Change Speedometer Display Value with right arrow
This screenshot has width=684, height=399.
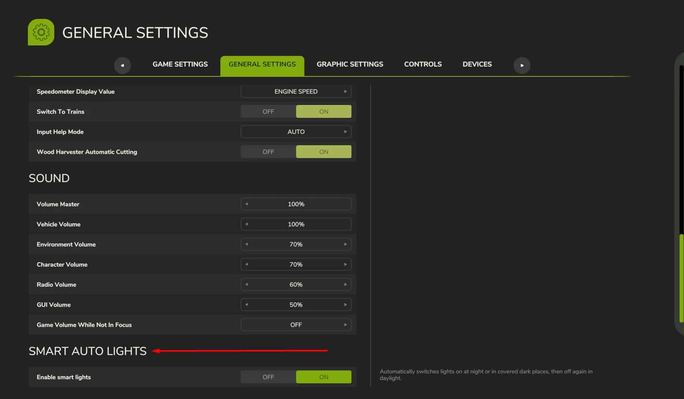[x=345, y=91]
